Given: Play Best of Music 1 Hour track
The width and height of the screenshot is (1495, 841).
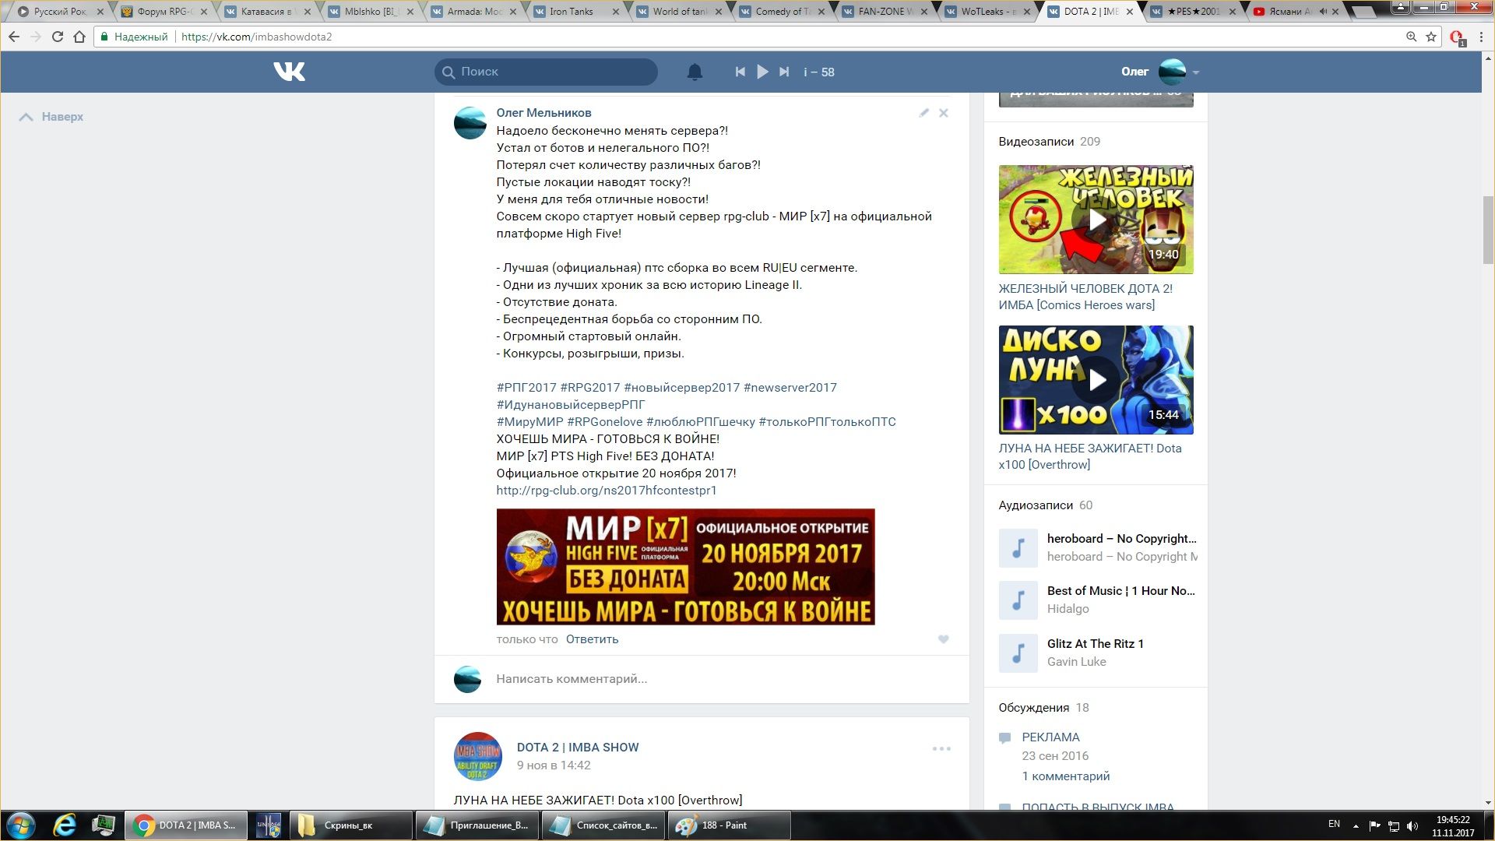Looking at the screenshot, I should (x=1018, y=600).
